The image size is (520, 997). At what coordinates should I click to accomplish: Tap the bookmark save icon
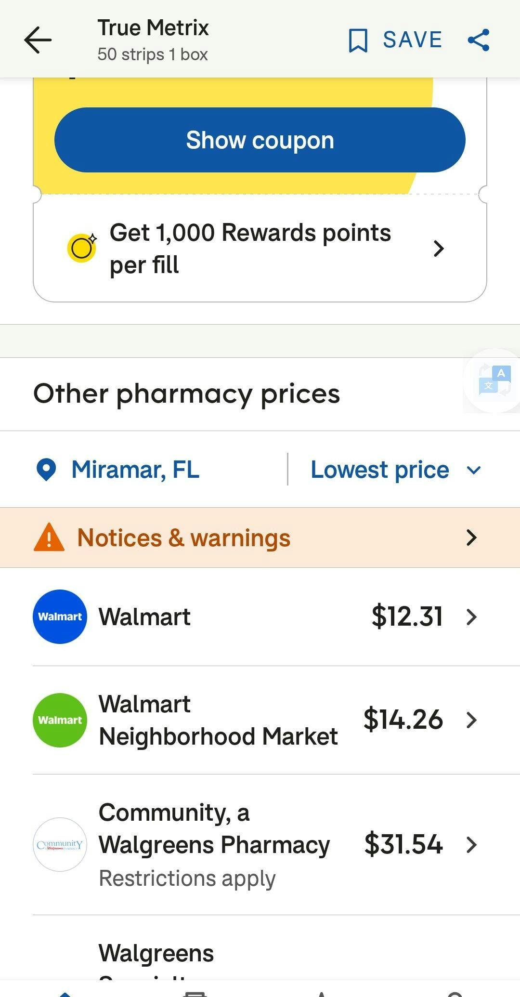point(358,40)
